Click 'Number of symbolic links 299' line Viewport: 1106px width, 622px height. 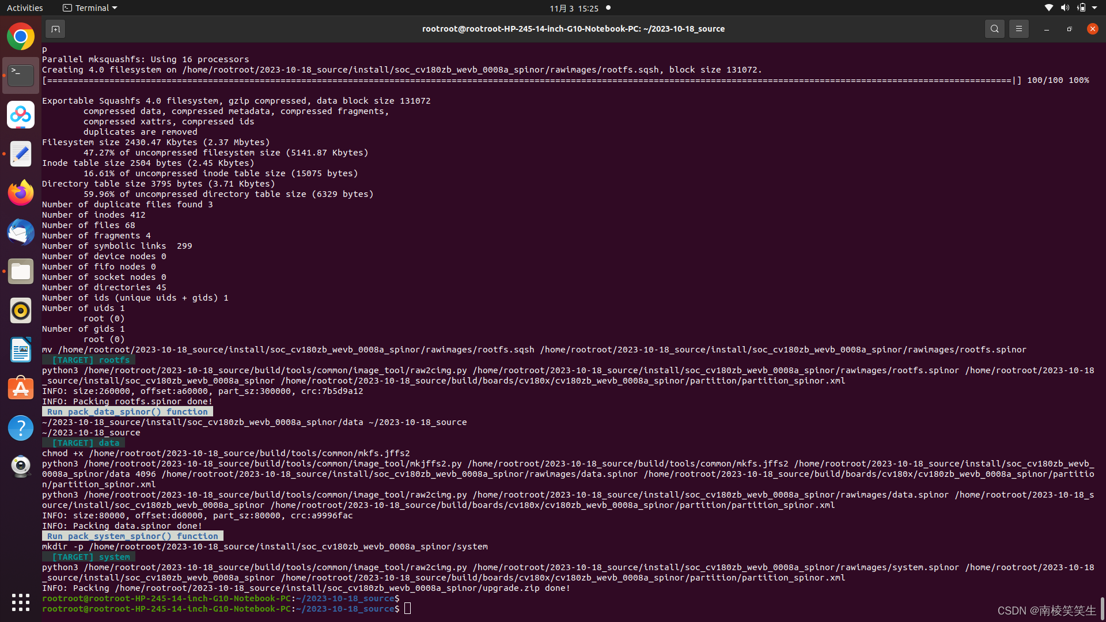117,246
